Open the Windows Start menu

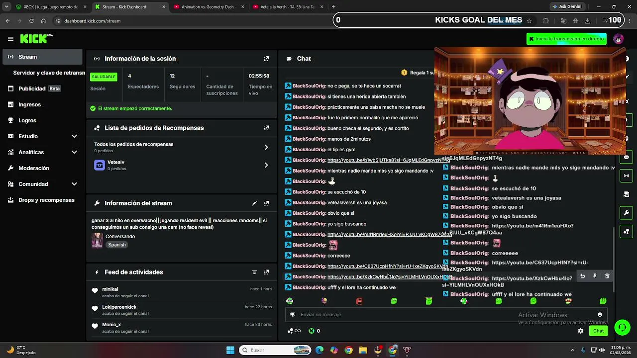pos(230,350)
